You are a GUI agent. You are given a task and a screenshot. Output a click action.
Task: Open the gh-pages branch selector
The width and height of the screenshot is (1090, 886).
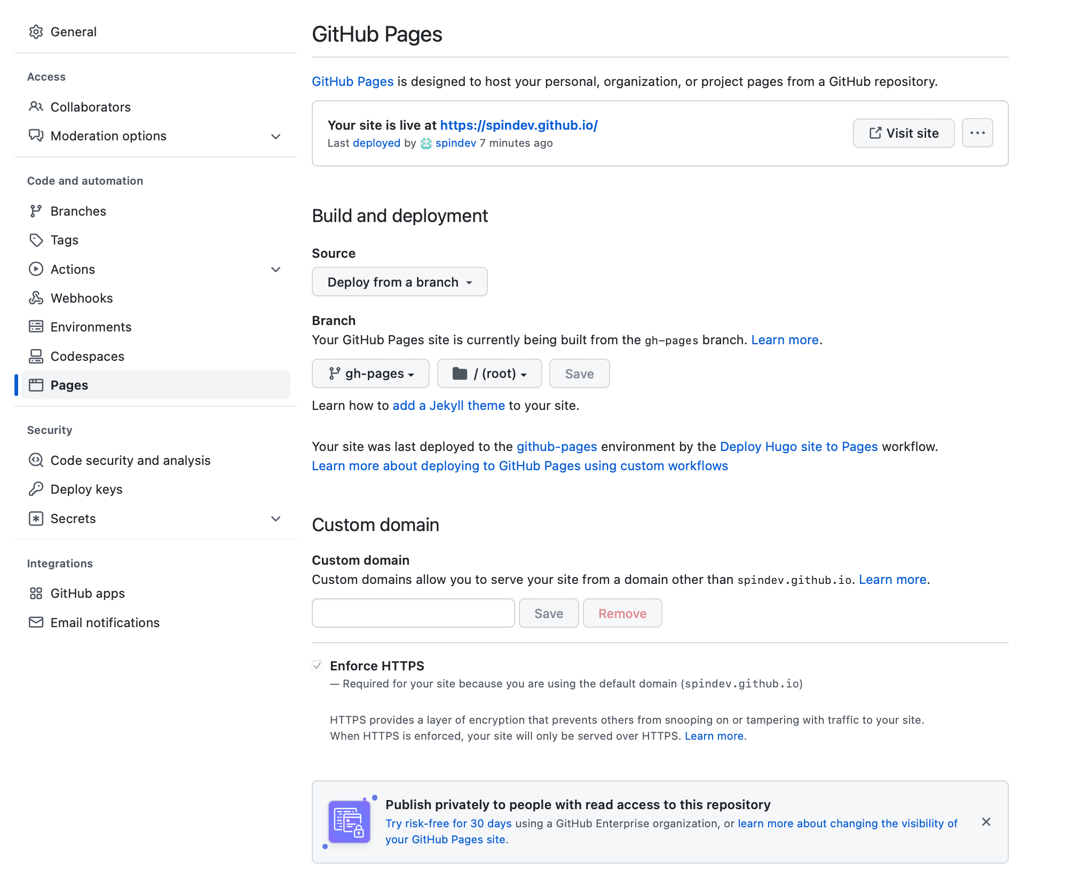click(x=370, y=374)
